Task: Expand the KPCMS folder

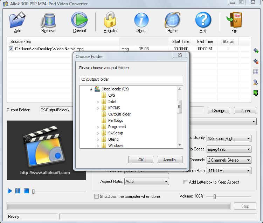Action: click(98, 108)
